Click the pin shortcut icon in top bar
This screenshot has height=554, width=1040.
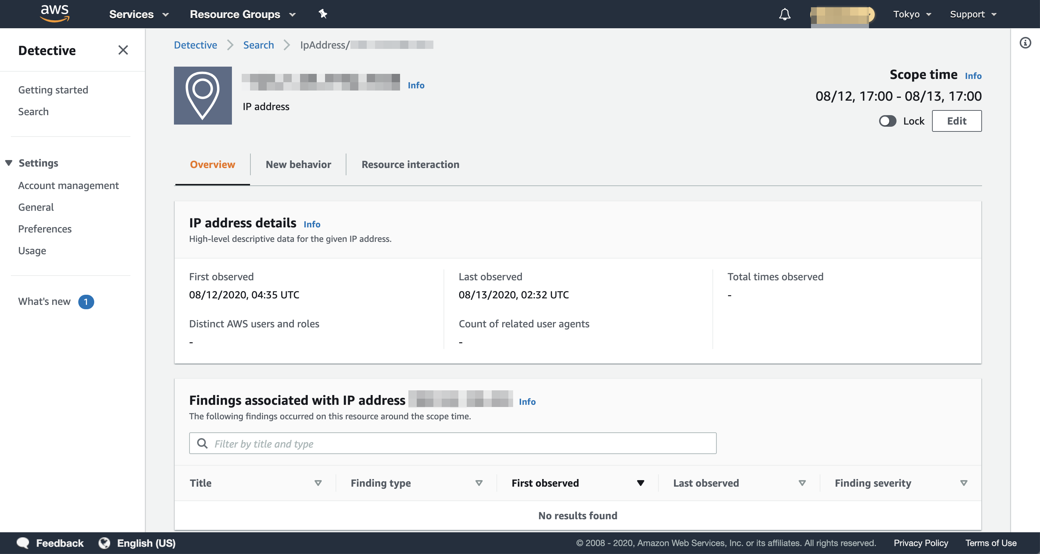[323, 14]
